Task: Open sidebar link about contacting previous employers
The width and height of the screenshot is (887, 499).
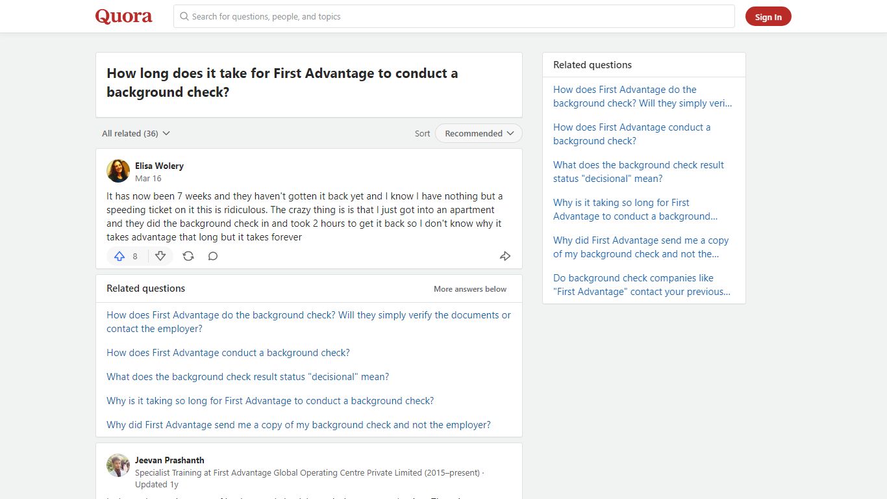Action: pos(642,285)
